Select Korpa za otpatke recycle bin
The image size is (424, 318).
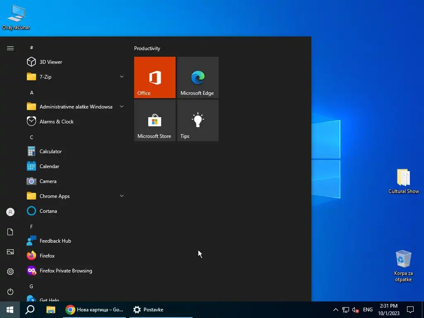point(403,265)
